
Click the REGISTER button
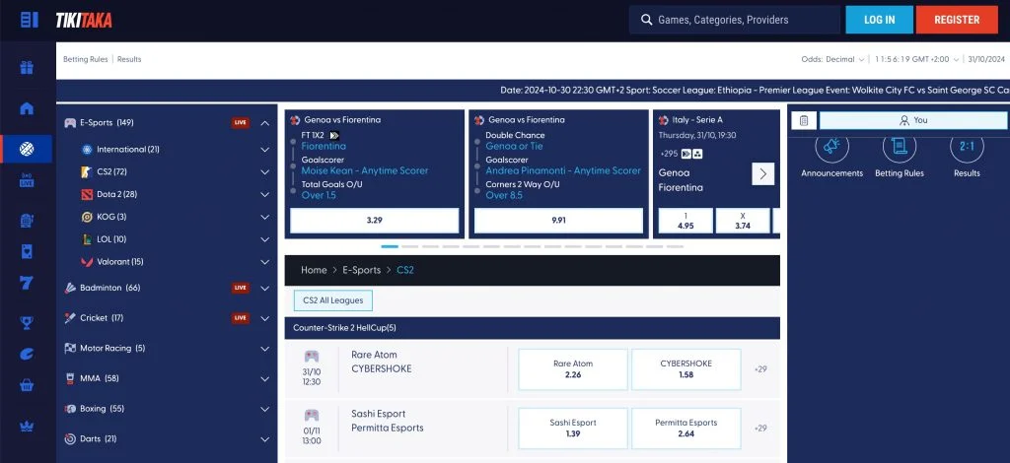point(957,20)
